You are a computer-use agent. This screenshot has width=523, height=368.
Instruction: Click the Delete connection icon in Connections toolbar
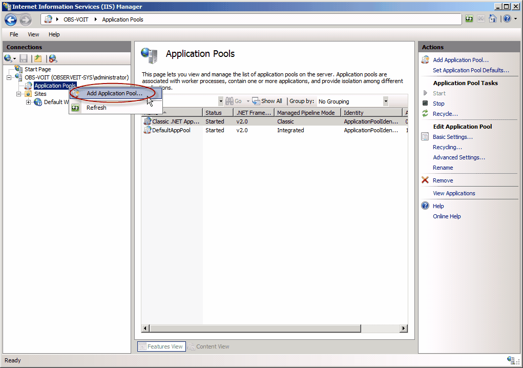coord(52,58)
